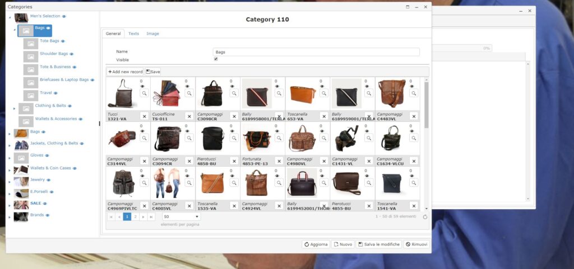Uncheck the Visible checkbox
Screen dimensions: 574x269
pos(216,59)
